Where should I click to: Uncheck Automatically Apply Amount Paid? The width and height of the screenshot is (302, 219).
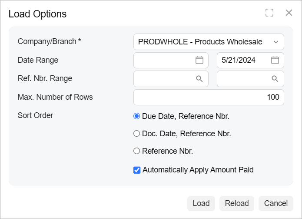137,170
